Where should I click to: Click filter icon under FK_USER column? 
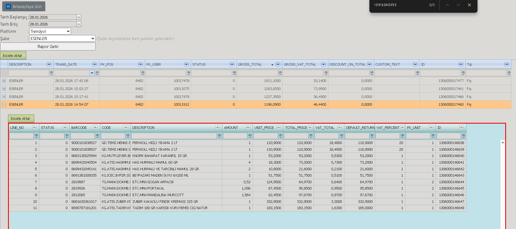(x=189, y=73)
